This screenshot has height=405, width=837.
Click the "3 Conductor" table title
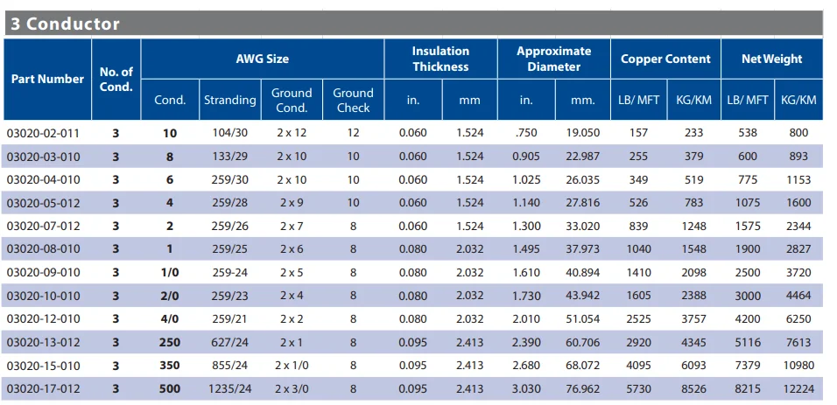(x=65, y=24)
